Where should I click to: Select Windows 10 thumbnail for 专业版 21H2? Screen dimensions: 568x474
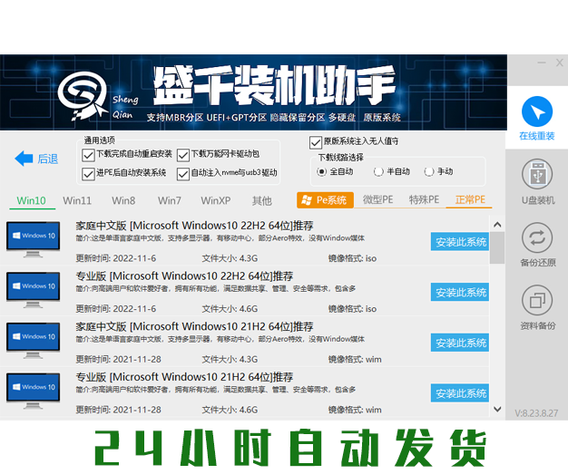pyautogui.click(x=33, y=391)
